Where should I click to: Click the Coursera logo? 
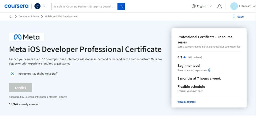point(16,6)
